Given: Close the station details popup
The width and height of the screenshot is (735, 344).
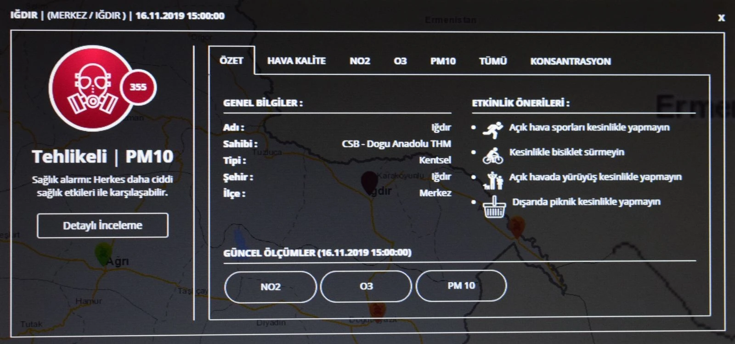Looking at the screenshot, I should (x=721, y=18).
